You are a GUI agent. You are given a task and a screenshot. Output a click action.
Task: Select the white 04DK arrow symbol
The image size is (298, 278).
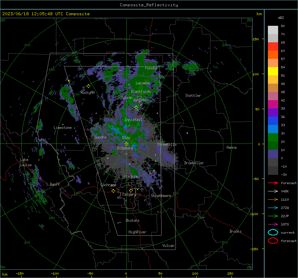(273, 191)
